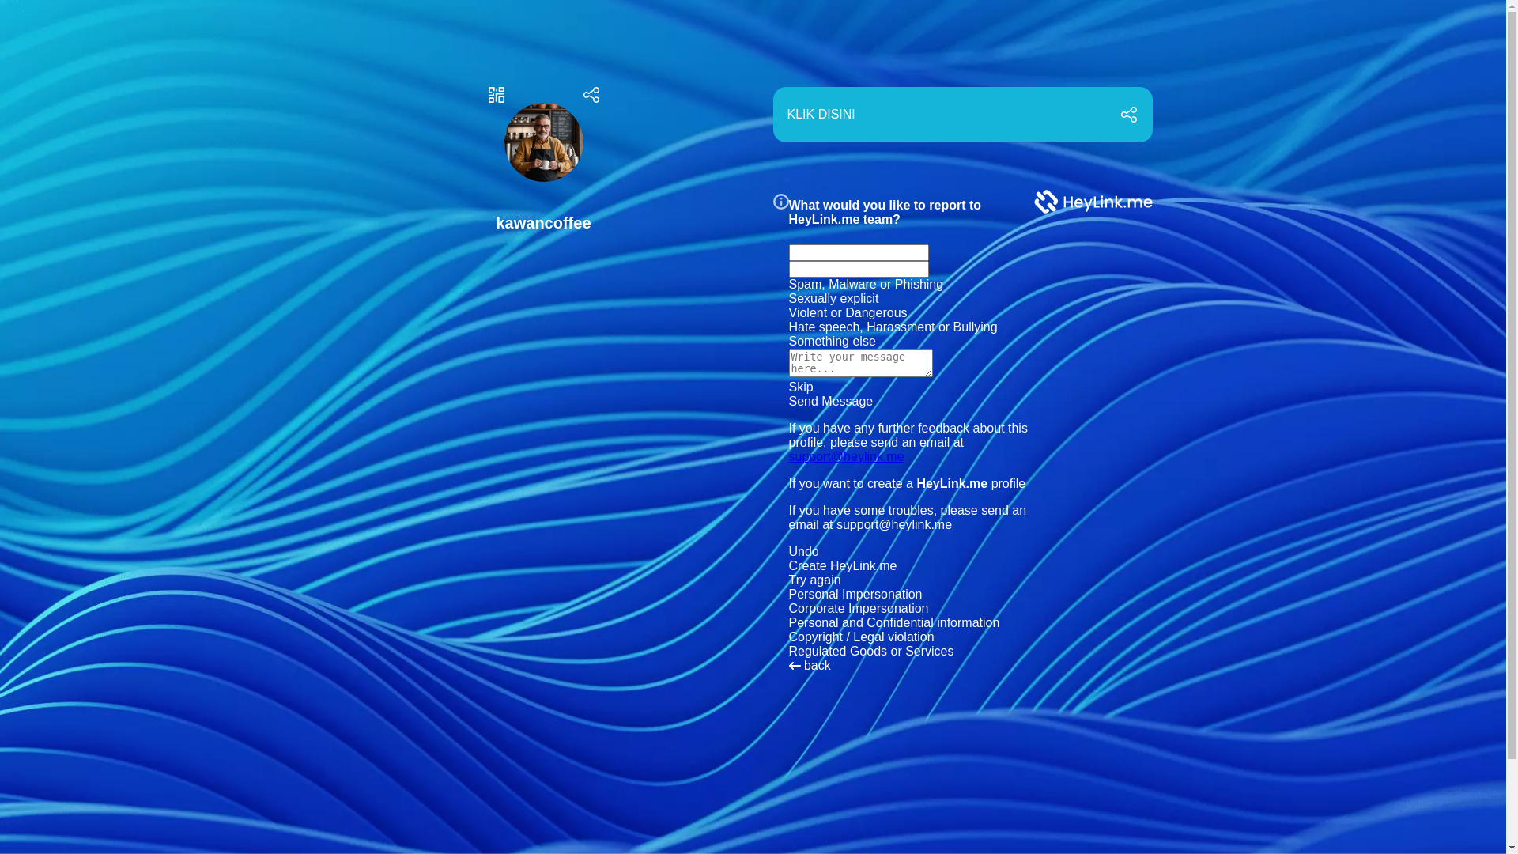Click the profile share icon
The image size is (1518, 854).
(591, 95)
